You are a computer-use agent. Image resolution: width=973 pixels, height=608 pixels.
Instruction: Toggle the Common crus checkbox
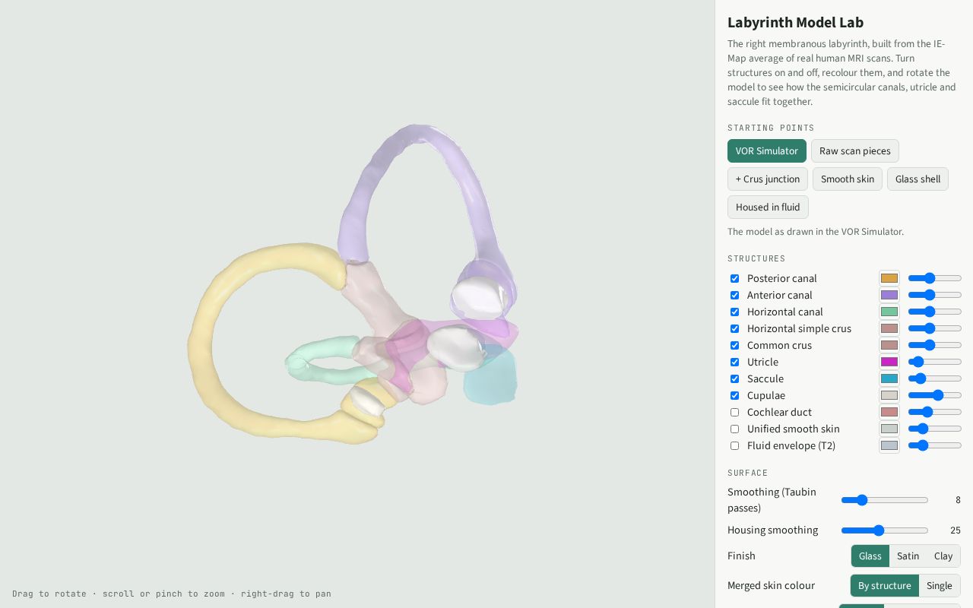pyautogui.click(x=734, y=345)
